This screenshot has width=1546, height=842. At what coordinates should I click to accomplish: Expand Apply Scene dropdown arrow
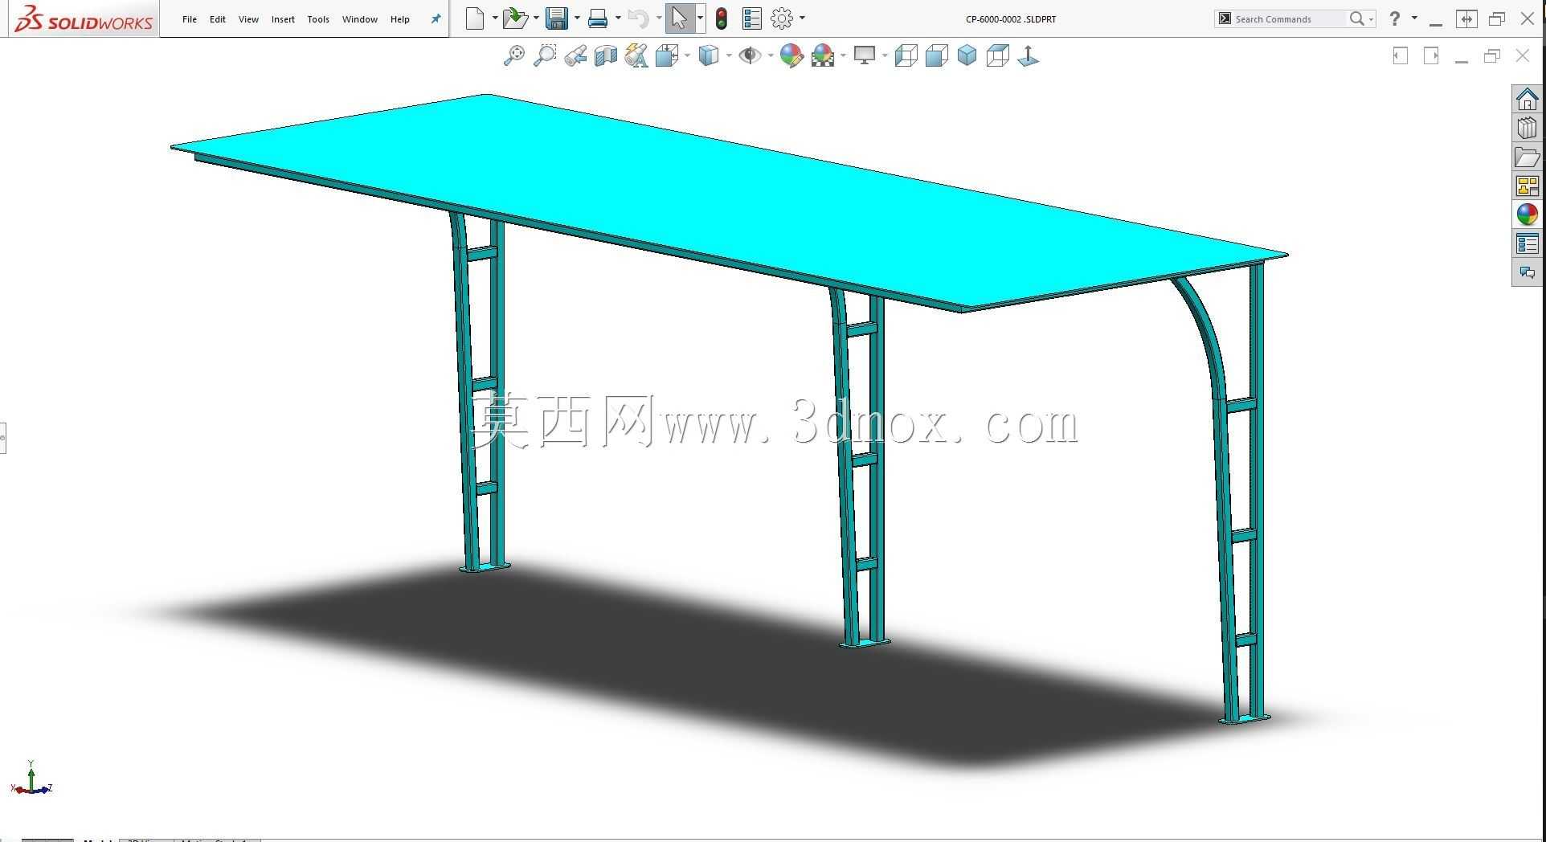coord(843,55)
